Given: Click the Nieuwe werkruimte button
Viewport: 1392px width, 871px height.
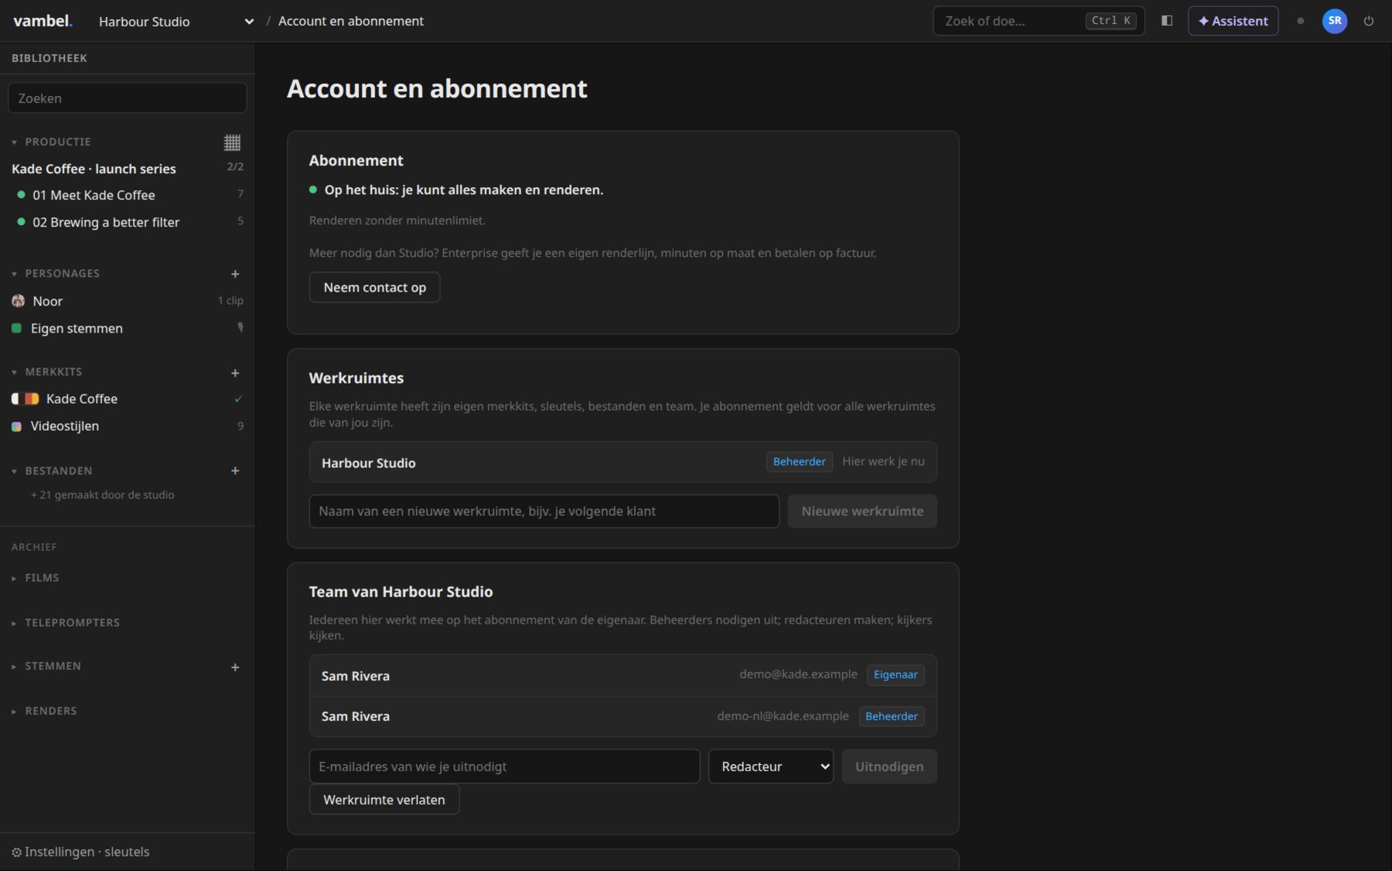Looking at the screenshot, I should (862, 511).
